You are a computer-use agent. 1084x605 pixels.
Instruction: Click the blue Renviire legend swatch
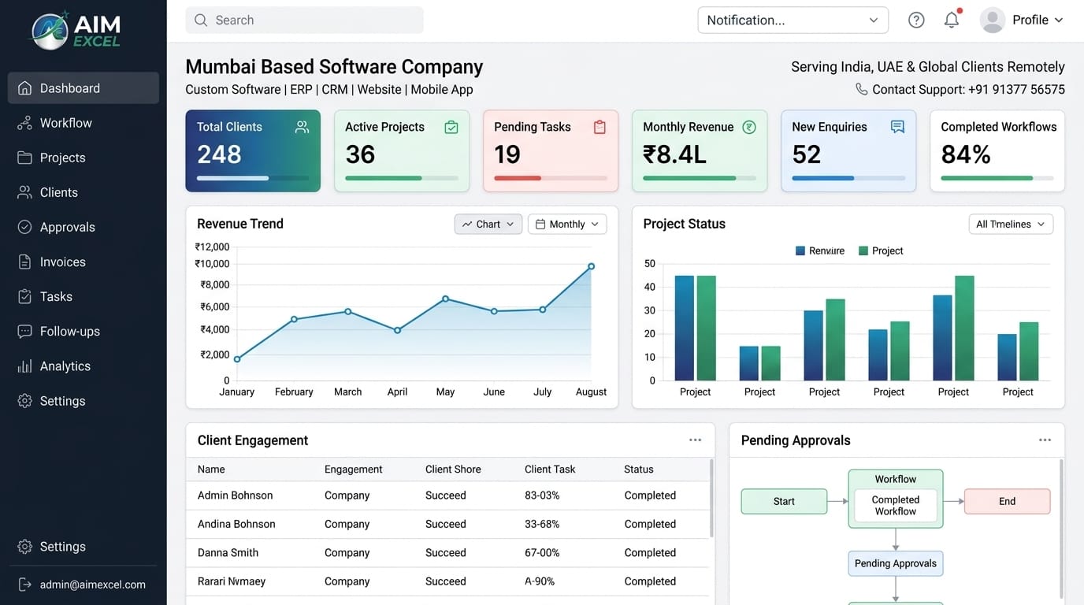pyautogui.click(x=800, y=251)
